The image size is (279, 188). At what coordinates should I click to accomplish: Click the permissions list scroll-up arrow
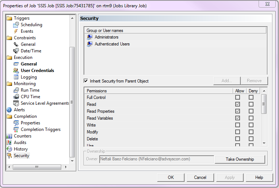click(x=264, y=91)
